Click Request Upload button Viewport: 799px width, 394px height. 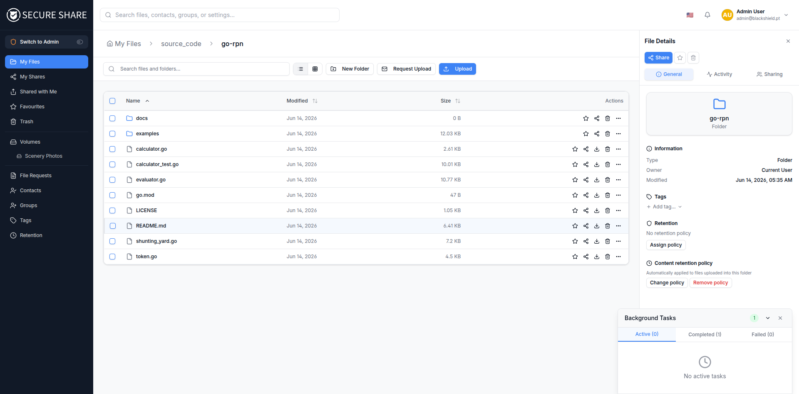click(406, 69)
